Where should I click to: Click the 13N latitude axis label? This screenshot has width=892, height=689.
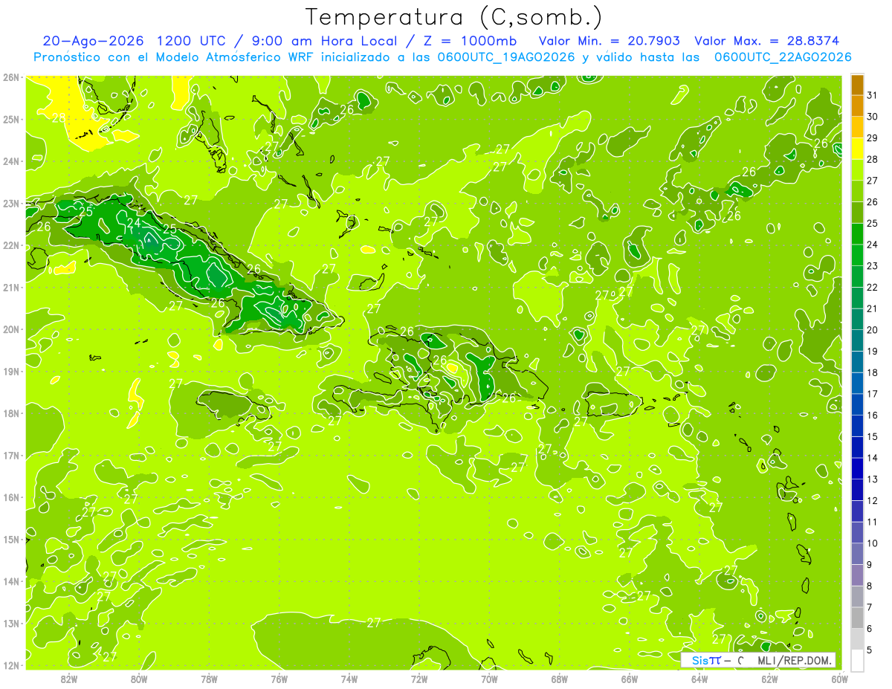click(10, 623)
